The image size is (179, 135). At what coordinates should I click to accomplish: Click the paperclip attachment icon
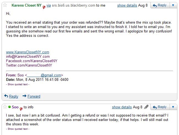point(146,107)
